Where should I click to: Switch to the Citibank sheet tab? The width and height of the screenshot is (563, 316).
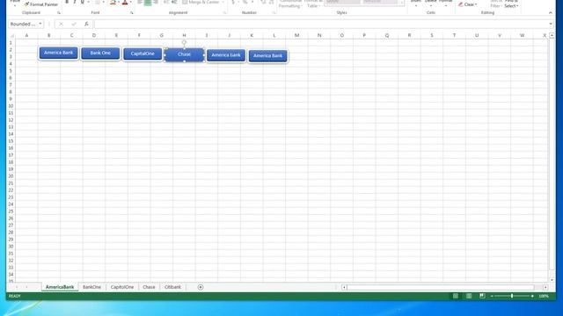click(172, 287)
